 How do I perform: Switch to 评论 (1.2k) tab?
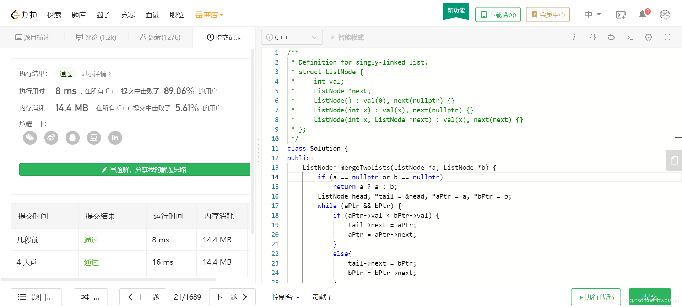pyautogui.click(x=96, y=37)
